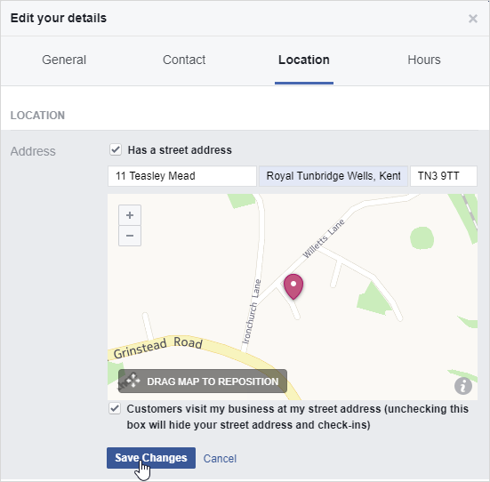Click the Cancel link
490x482 pixels.
point(220,459)
